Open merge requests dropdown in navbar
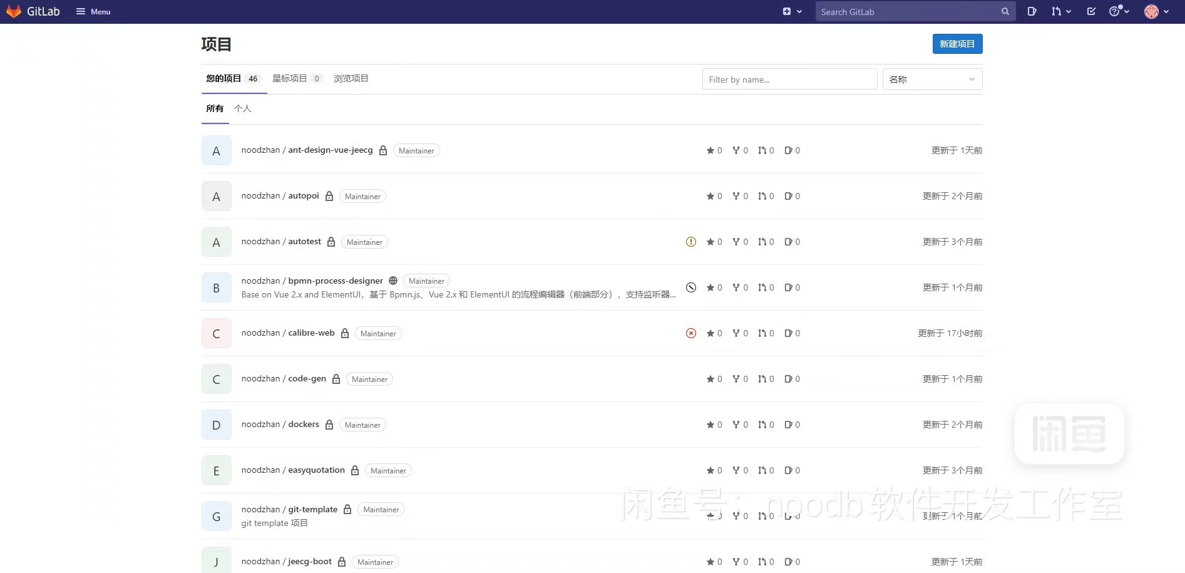 point(1061,11)
